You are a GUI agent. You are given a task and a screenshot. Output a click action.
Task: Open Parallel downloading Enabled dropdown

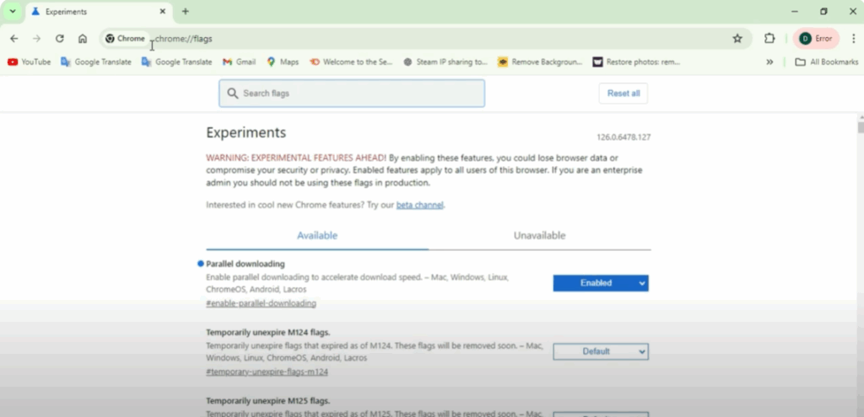[x=600, y=283]
